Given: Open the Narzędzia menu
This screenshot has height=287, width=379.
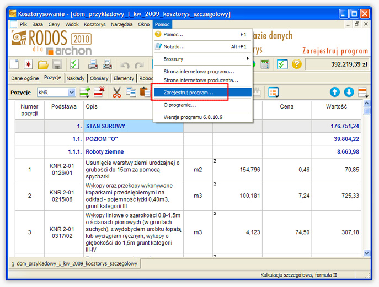Looking at the screenshot, I should 122,24.
